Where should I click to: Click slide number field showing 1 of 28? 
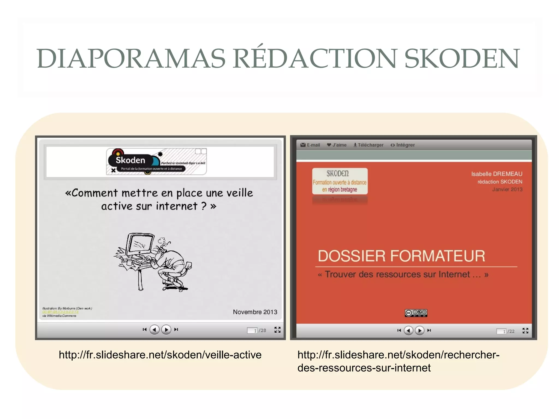(x=252, y=330)
